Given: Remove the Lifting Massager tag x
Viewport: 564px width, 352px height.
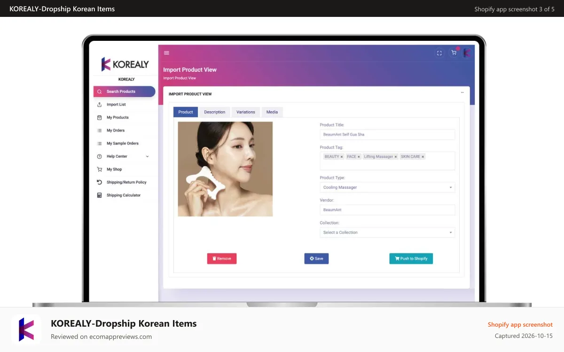Looking at the screenshot, I should 396,157.
